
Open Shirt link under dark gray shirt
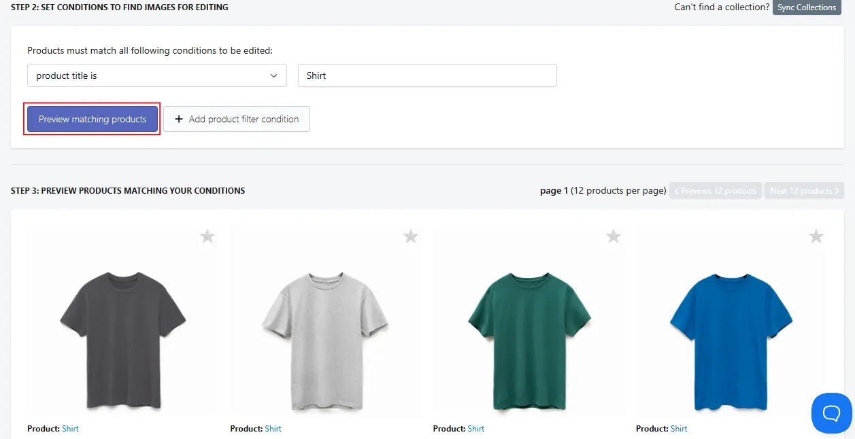click(70, 429)
